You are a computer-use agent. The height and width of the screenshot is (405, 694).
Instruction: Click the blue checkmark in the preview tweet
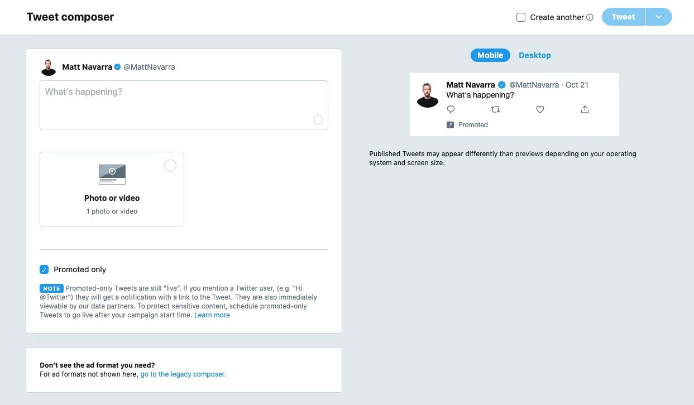[x=501, y=85]
